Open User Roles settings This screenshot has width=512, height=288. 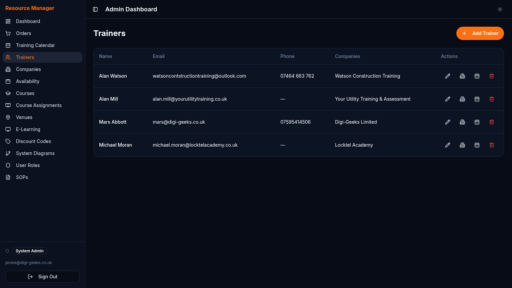(x=42, y=165)
